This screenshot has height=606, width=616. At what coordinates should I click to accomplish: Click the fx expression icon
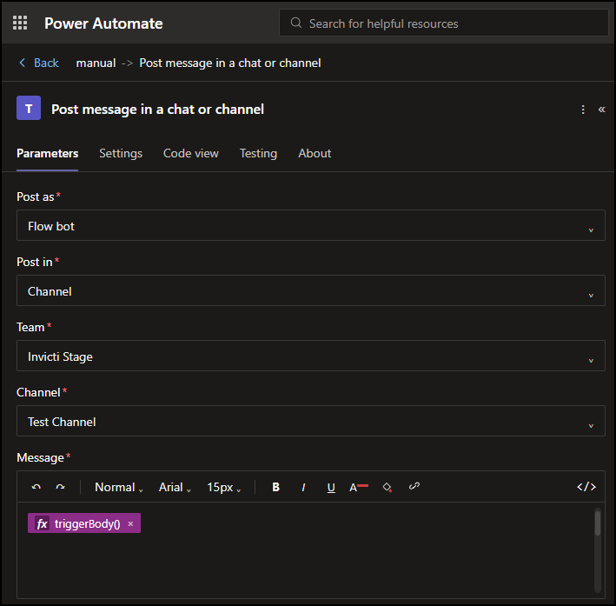click(42, 523)
